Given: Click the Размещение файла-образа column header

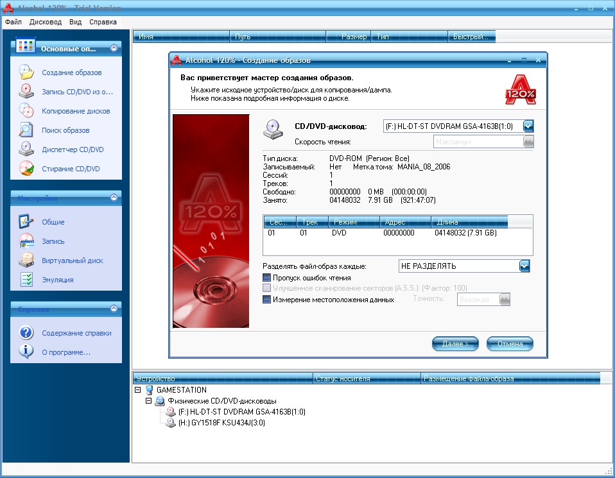Looking at the screenshot, I should pyautogui.click(x=510, y=379).
